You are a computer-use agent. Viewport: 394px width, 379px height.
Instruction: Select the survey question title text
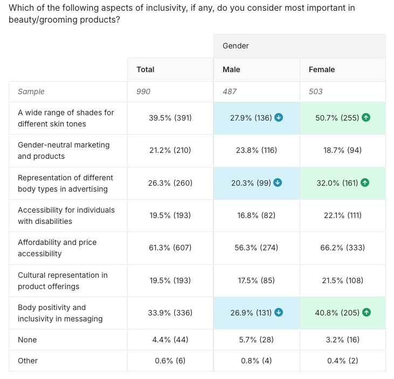point(182,14)
